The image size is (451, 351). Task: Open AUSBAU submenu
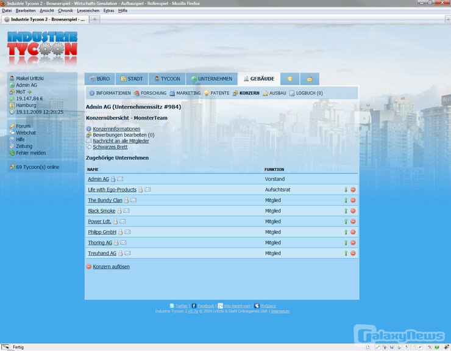(274, 93)
